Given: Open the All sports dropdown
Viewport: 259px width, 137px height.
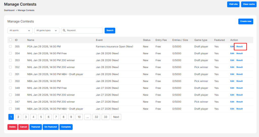Looking at the screenshot, I should [20, 31].
